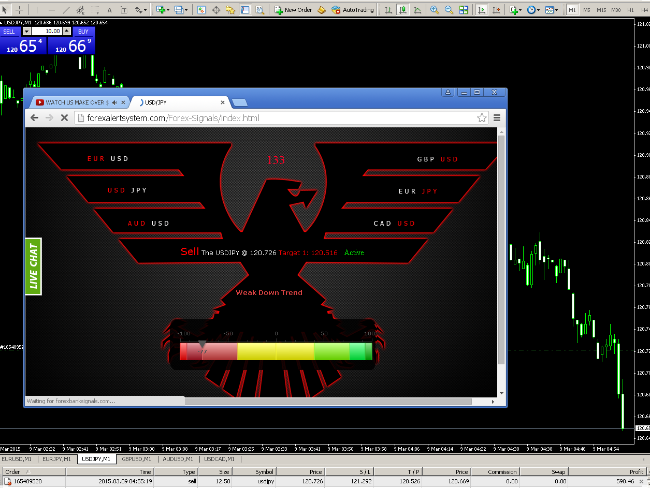The height and width of the screenshot is (489, 650).
Task: Select the trendline drawing tool
Action: [x=66, y=10]
